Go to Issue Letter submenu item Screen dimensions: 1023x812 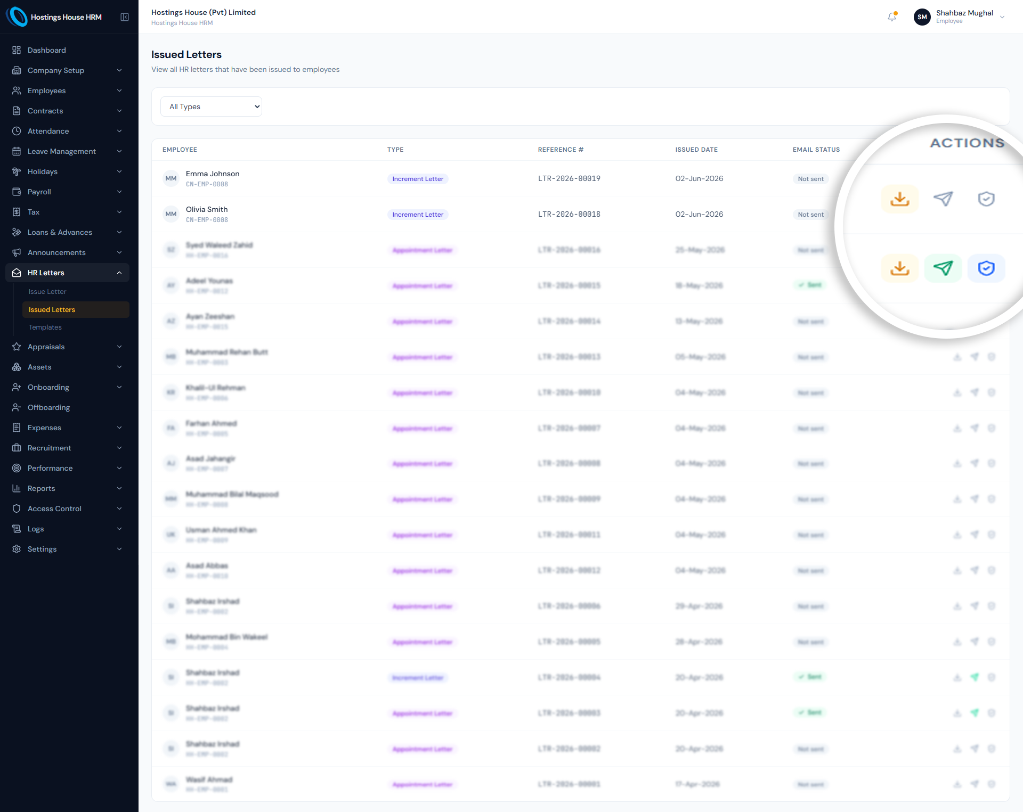[47, 292]
